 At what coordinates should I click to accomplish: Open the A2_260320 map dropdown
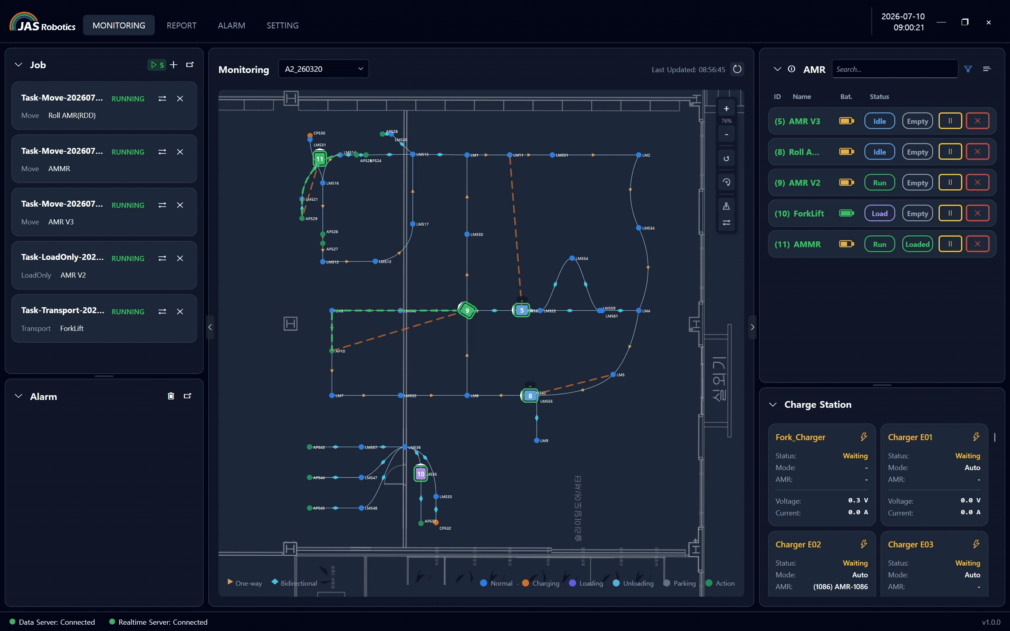coord(324,69)
